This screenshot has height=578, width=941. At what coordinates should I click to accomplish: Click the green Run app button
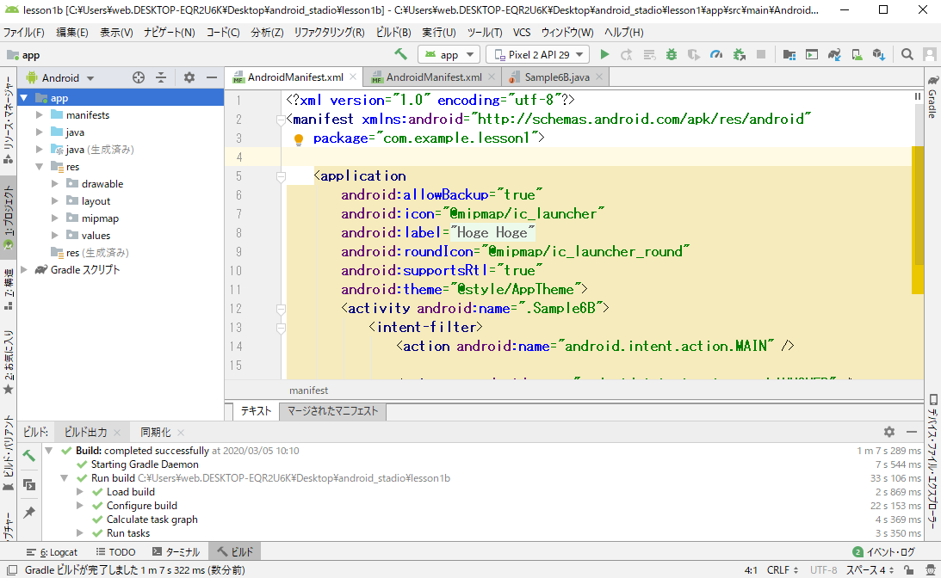click(604, 55)
